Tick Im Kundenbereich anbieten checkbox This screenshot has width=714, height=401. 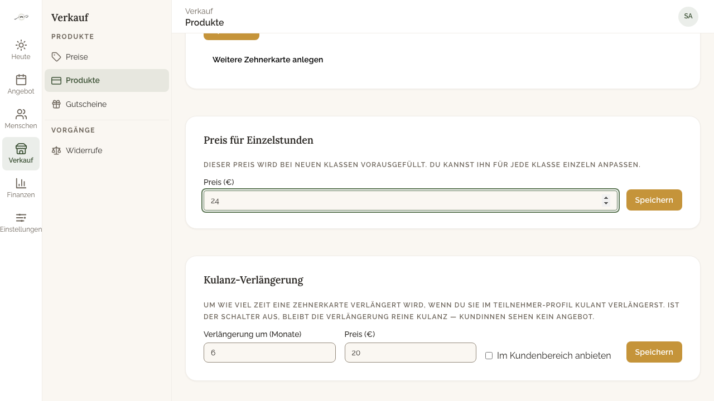click(489, 355)
